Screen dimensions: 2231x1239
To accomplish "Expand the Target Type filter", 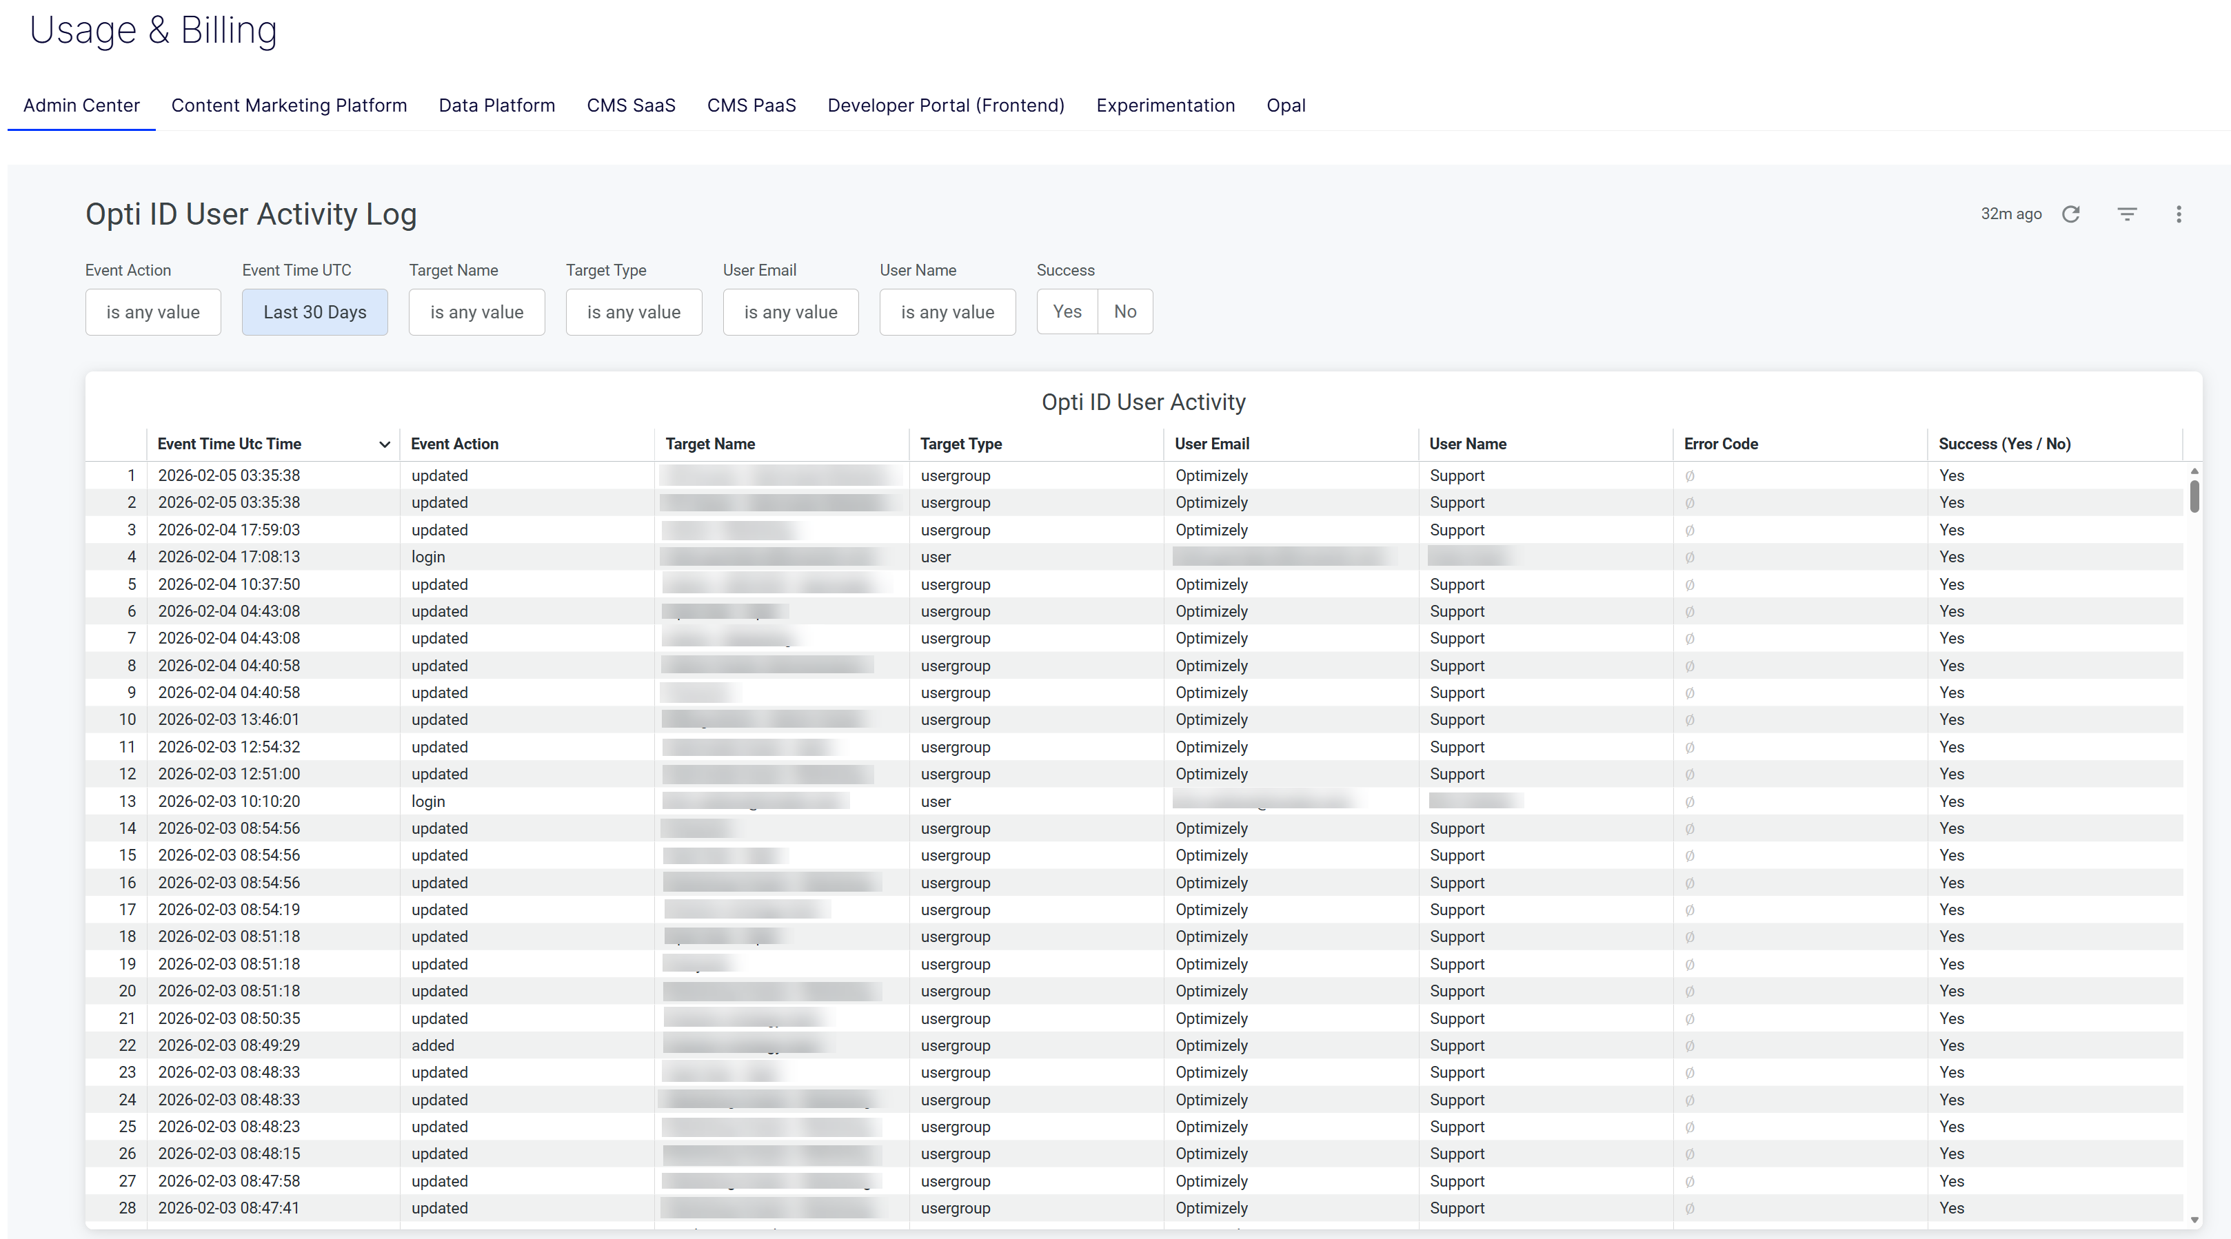I will (x=633, y=311).
